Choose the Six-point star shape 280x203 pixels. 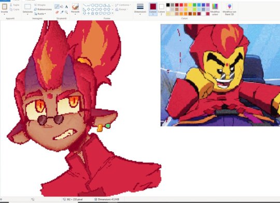96,13
